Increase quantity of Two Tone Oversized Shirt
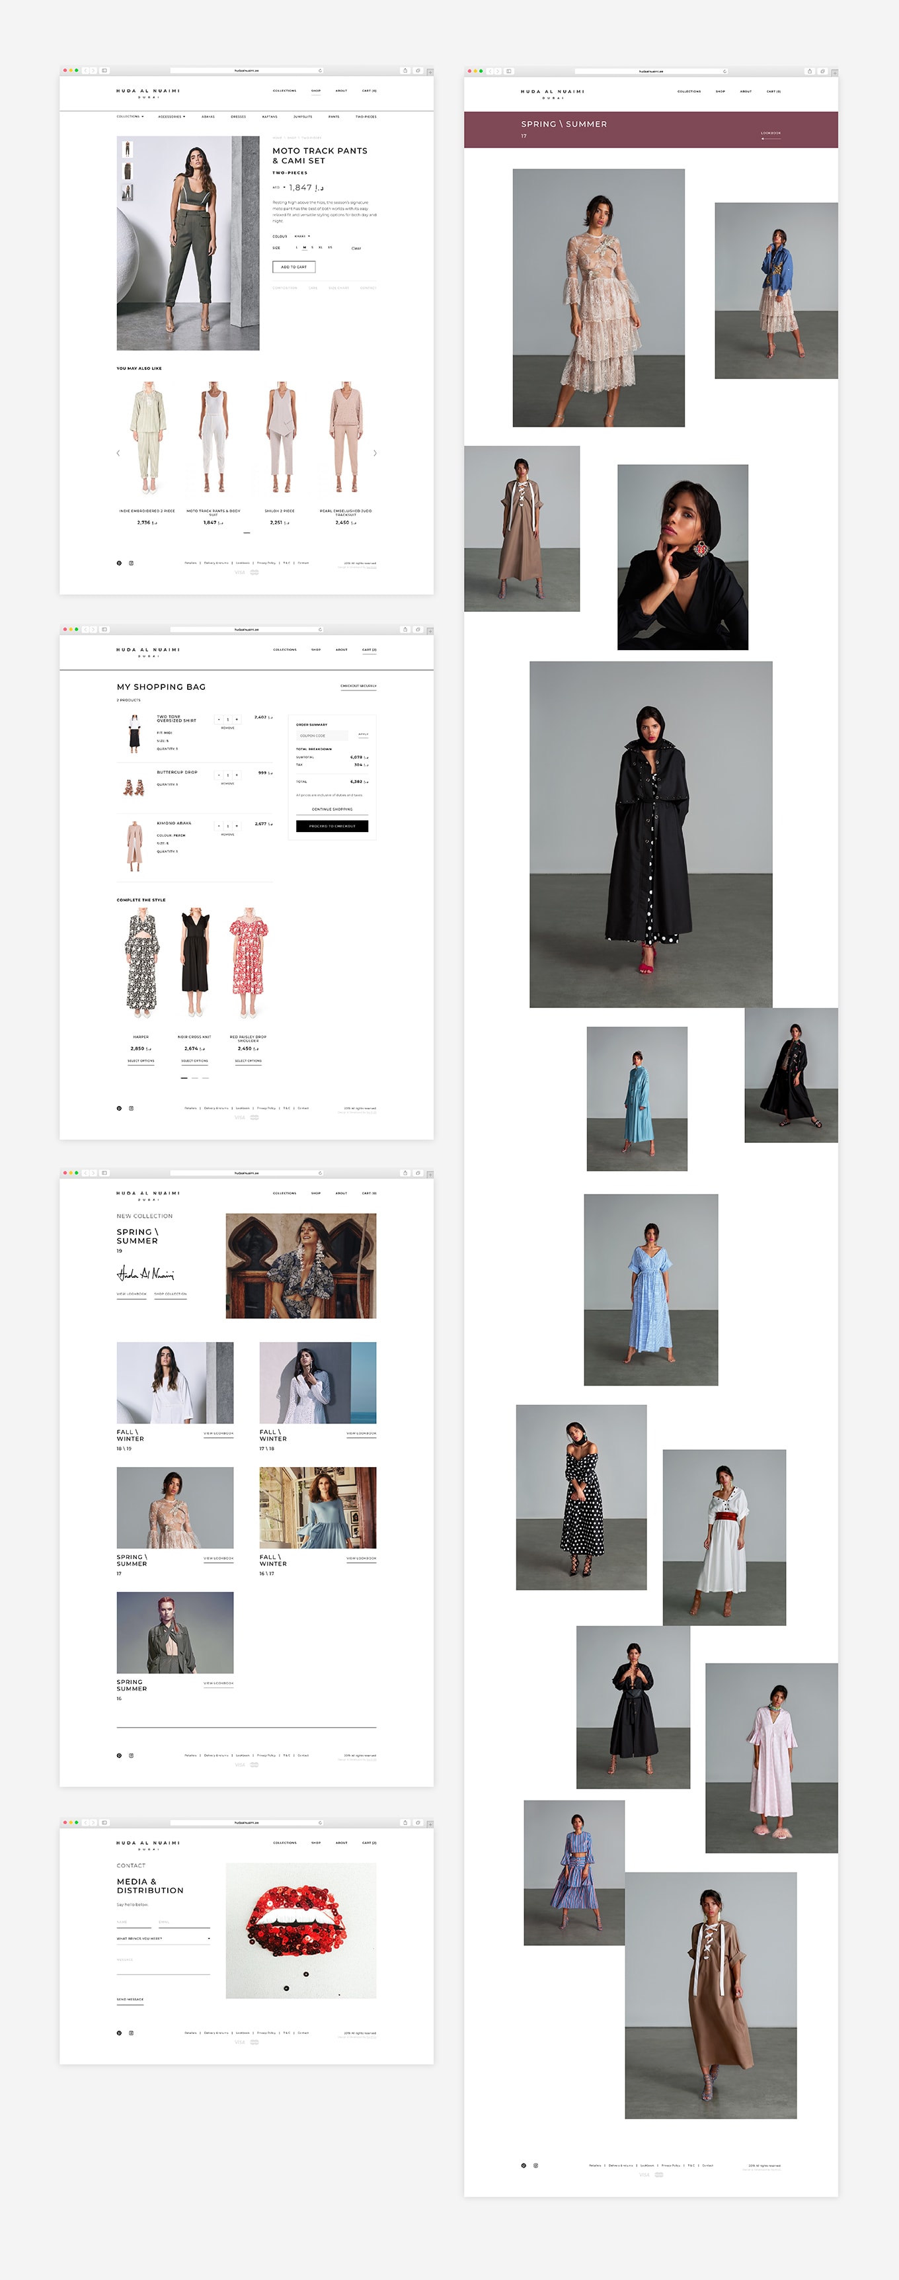Viewport: 899px width, 2280px height. 237,720
